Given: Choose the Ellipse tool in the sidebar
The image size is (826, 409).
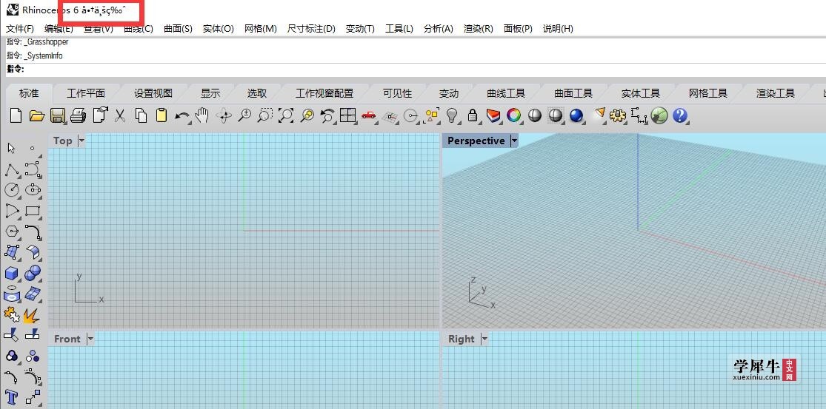Looking at the screenshot, I should 33,190.
